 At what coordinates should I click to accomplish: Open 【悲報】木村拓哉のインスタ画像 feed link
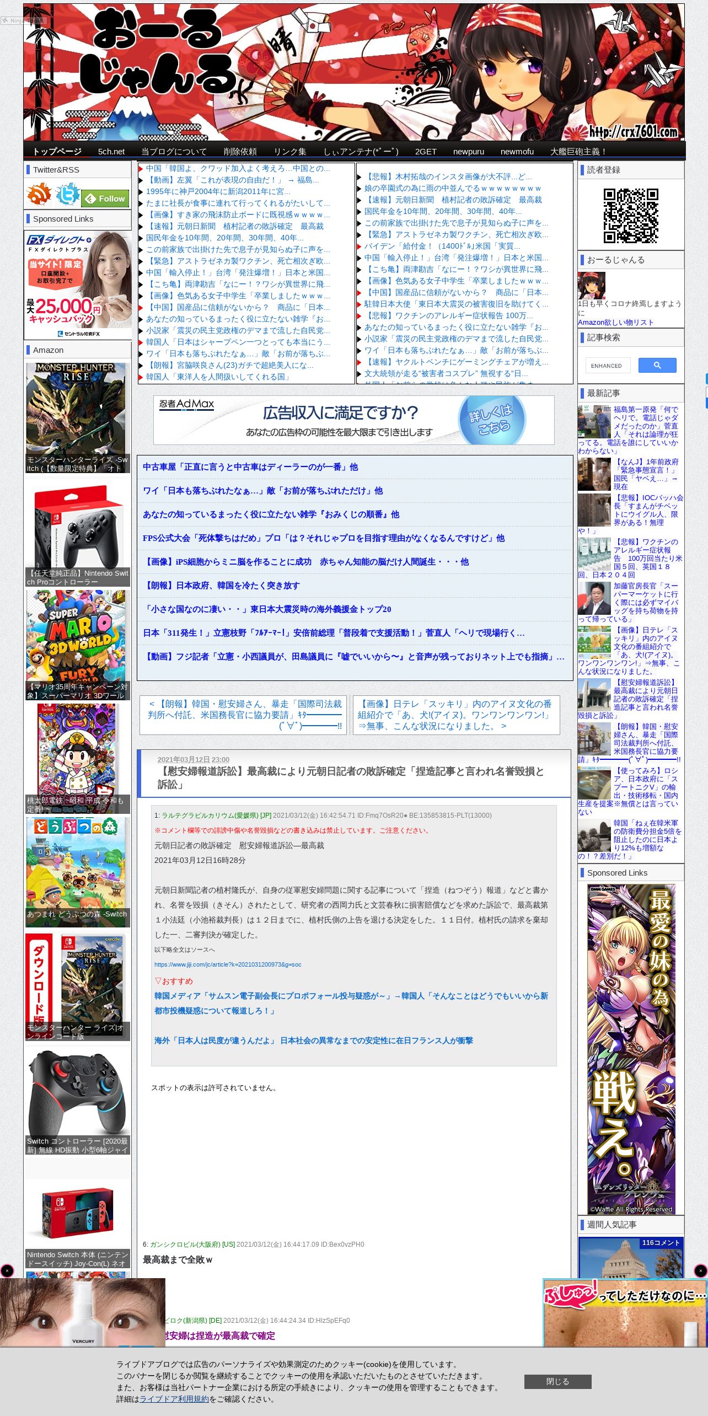pos(448,176)
